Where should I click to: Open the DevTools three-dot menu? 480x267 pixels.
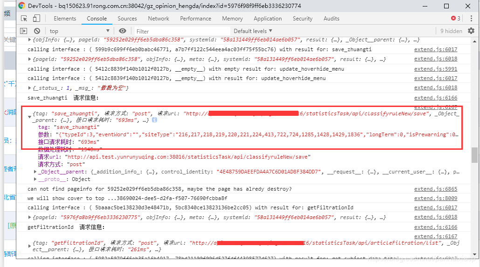(472, 18)
